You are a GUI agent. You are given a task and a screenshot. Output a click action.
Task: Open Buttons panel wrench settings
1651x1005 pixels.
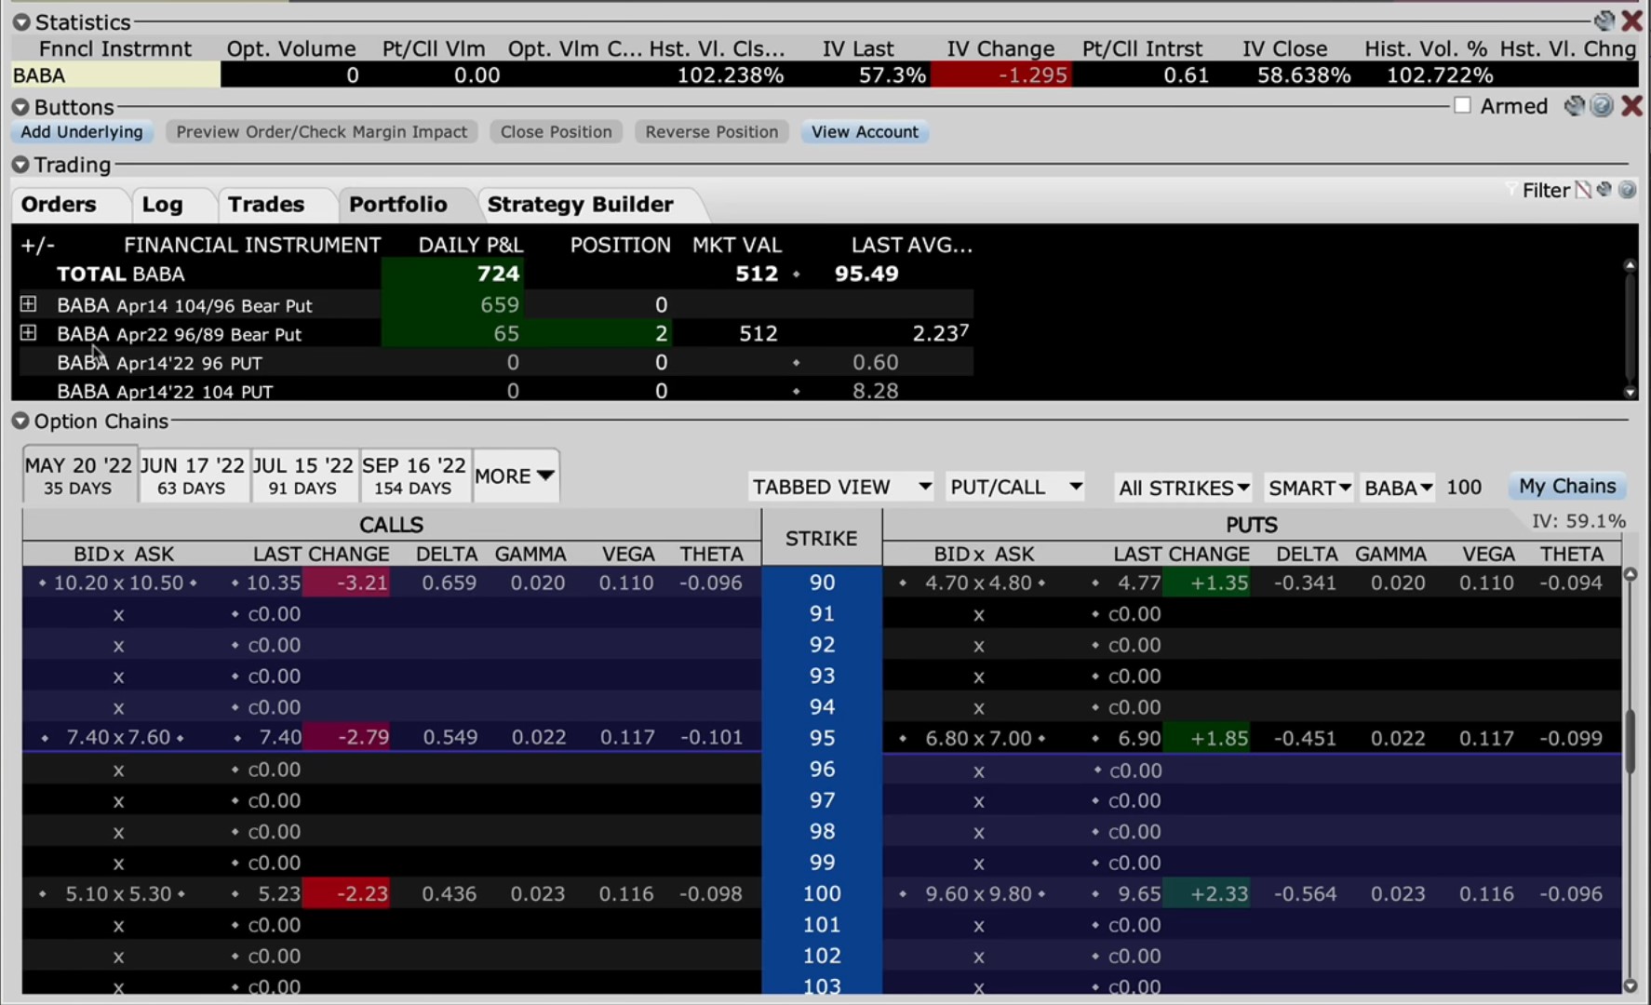coord(1575,106)
